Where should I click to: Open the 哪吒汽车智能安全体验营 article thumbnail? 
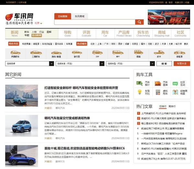pyautogui.click(x=21, y=96)
